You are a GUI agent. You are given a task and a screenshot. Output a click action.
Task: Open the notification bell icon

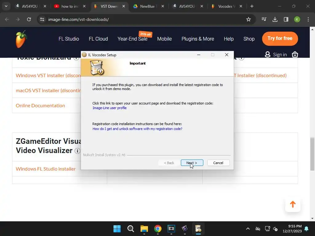[x=307, y=229]
